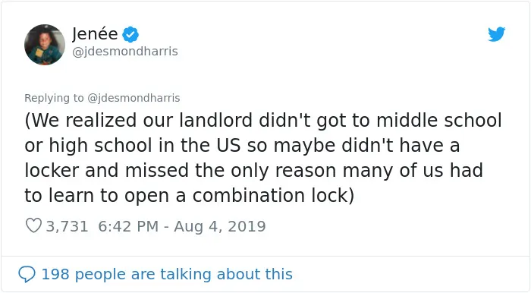Viewport: 531px width, 293px height.
Task: Click the tweet text about landlord
Action: coord(263,158)
